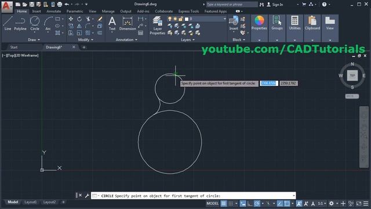Click the Save icon in quick access toolbar
Image resolution: width=371 pixels, height=209 pixels.
point(32,4)
